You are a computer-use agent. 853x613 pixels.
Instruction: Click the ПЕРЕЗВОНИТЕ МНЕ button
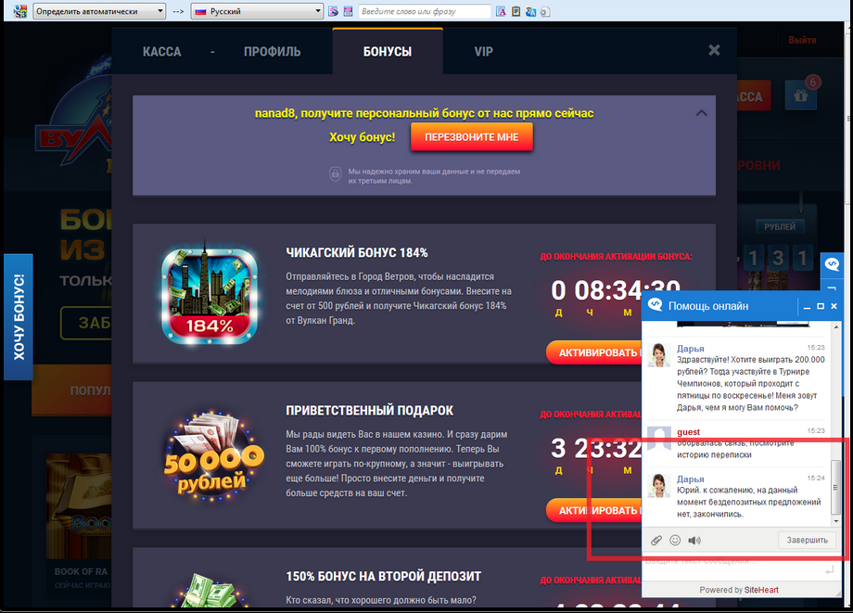472,137
